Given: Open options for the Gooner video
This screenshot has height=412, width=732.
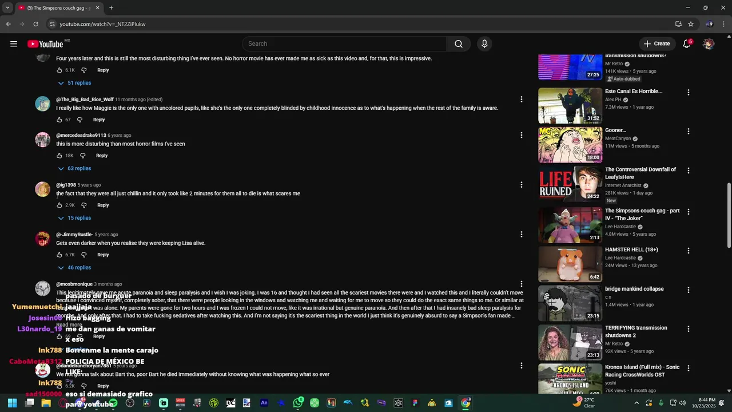Looking at the screenshot, I should [x=689, y=131].
